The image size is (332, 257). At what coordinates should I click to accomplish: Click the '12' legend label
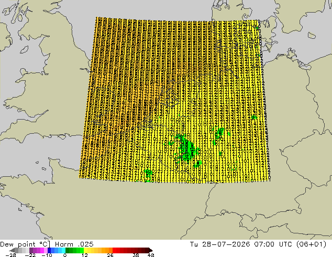85,255
